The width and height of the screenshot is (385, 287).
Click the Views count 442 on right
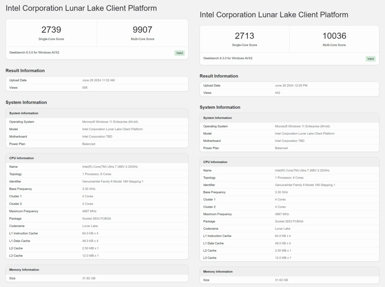click(276, 93)
